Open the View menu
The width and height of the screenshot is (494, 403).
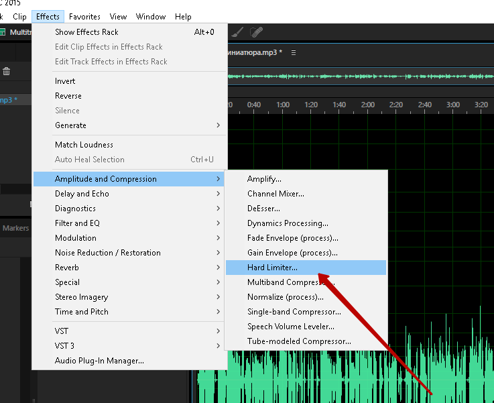click(x=118, y=17)
